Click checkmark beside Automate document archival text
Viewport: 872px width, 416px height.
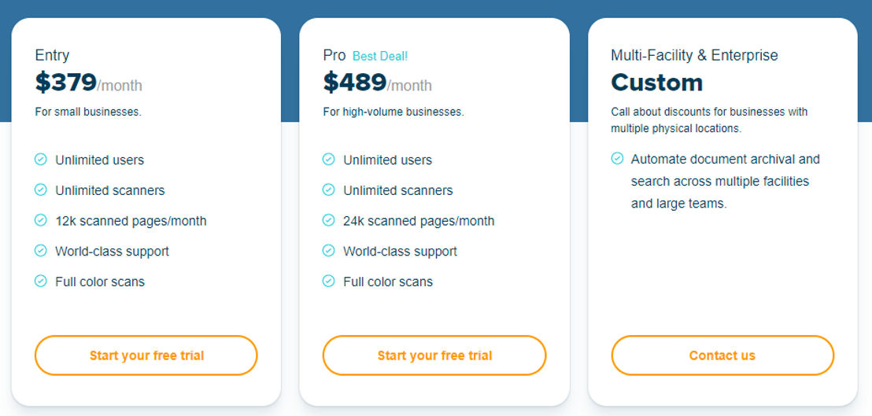point(617,158)
